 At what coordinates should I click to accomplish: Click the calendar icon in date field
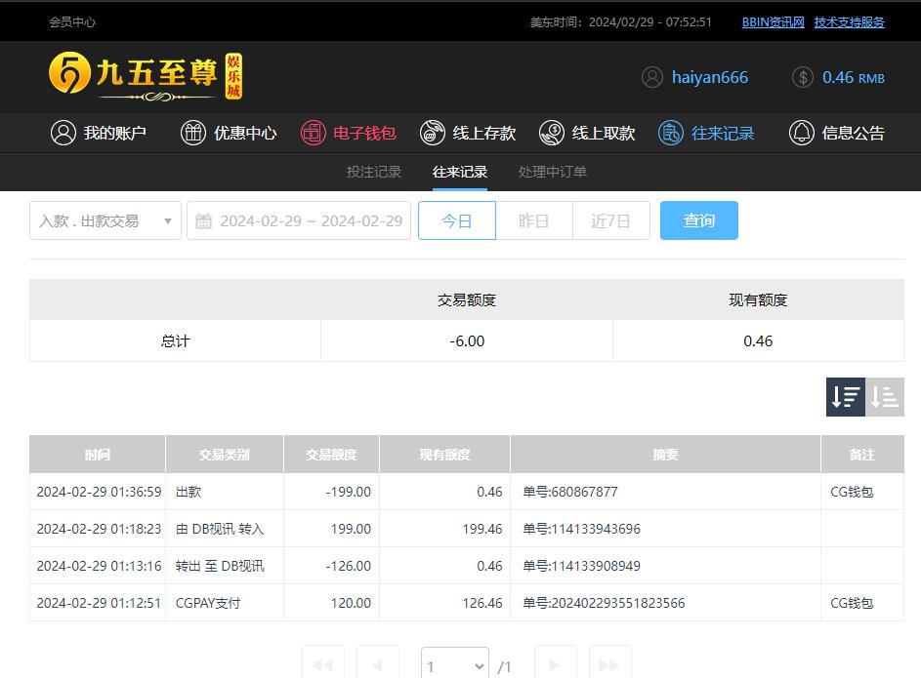[203, 221]
